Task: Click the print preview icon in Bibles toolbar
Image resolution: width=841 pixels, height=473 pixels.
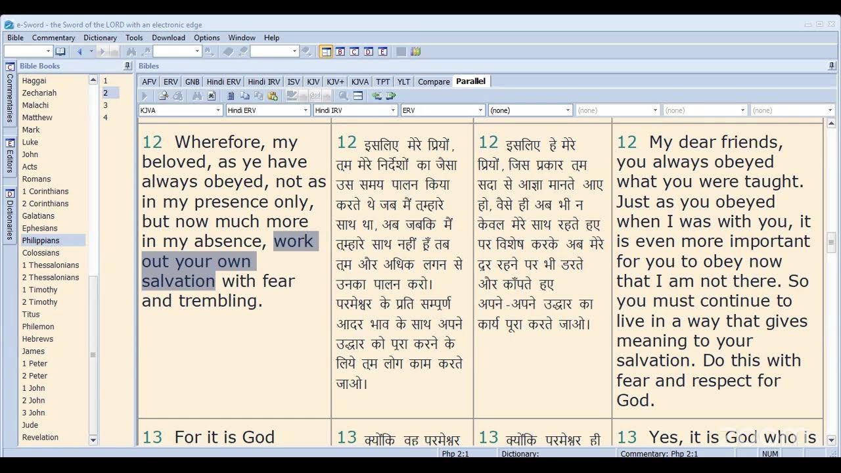Action: pos(164,96)
